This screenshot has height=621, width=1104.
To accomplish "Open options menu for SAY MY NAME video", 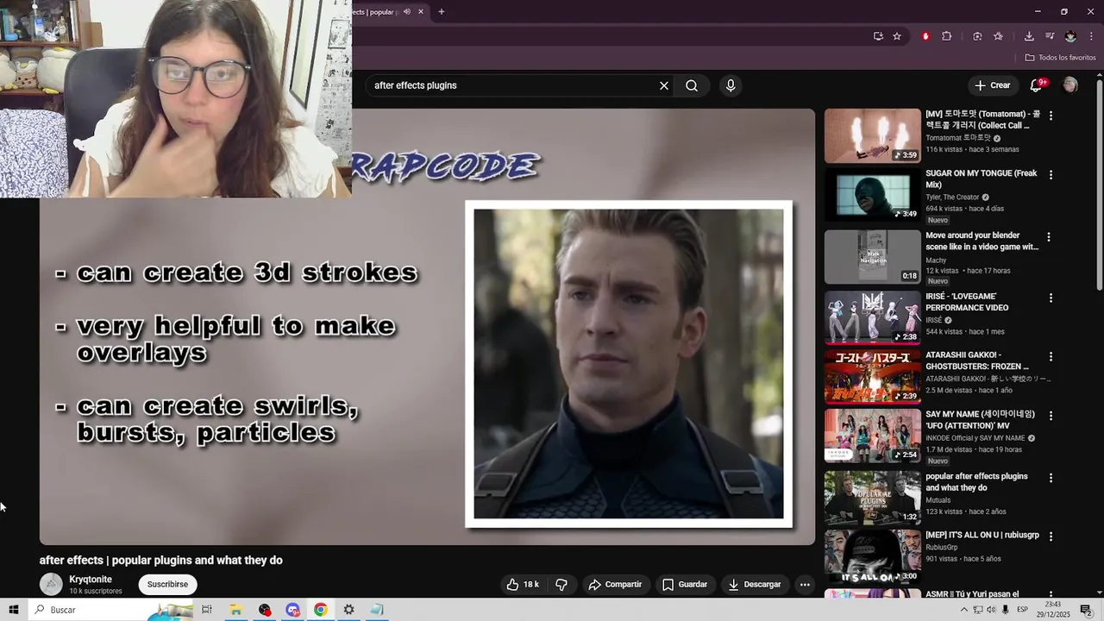I will [x=1050, y=415].
